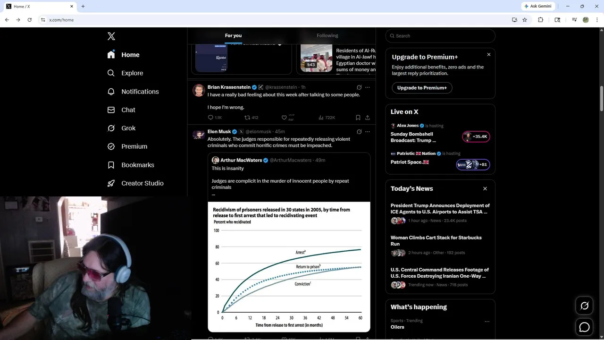This screenshot has width=604, height=340.
Task: Open Grok in sidebar
Action: (x=121, y=128)
